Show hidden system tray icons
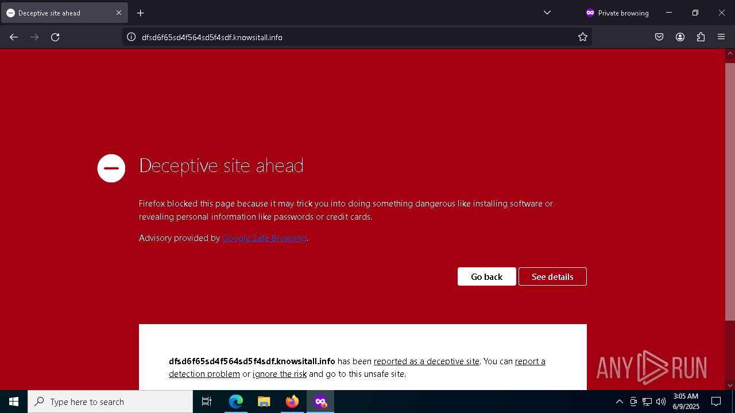 tap(619, 402)
